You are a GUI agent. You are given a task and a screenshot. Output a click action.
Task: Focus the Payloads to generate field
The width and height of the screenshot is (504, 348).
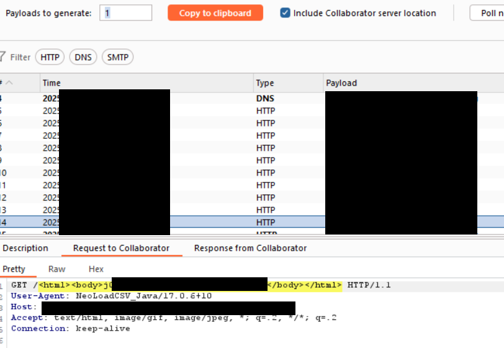125,13
